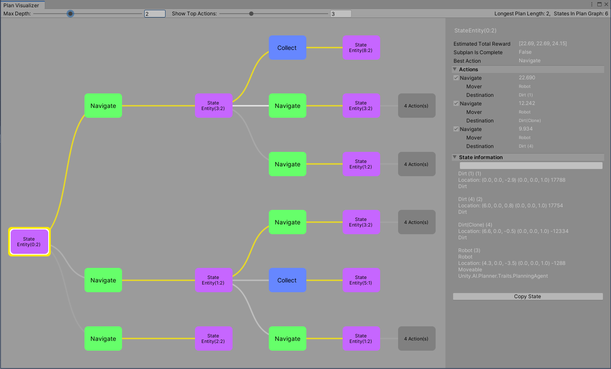Select the State Entity(2:2) node
Viewport: 611px width, 369px height.
(x=213, y=339)
